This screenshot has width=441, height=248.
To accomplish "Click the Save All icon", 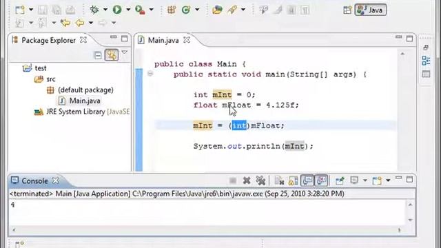I will (x=57, y=10).
